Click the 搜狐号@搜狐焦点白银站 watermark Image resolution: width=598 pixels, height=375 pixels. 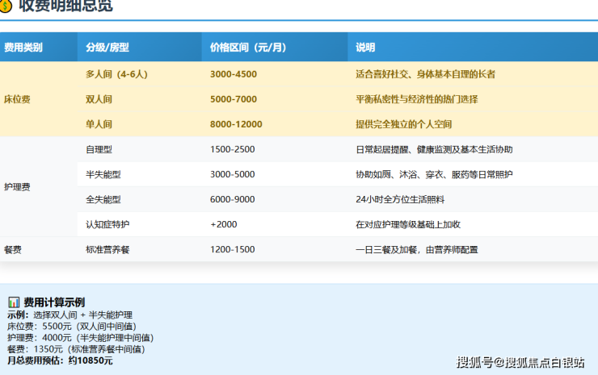tap(521, 361)
